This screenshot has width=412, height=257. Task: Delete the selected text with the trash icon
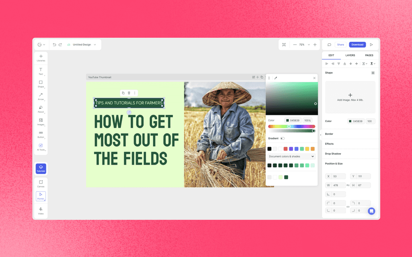point(129,93)
